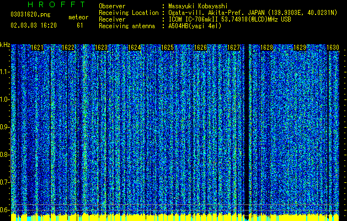Click the Receiving antenna label

click(x=127, y=26)
